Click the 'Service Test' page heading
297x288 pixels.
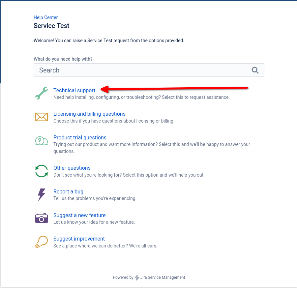[51, 26]
